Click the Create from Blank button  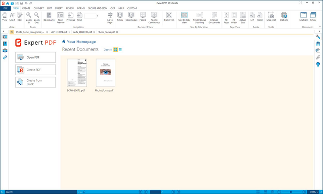pyautogui.click(x=36, y=82)
